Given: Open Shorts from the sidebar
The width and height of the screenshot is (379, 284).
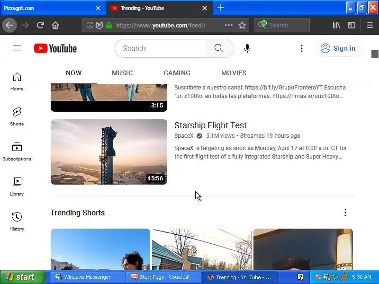Looking at the screenshot, I should [17, 116].
